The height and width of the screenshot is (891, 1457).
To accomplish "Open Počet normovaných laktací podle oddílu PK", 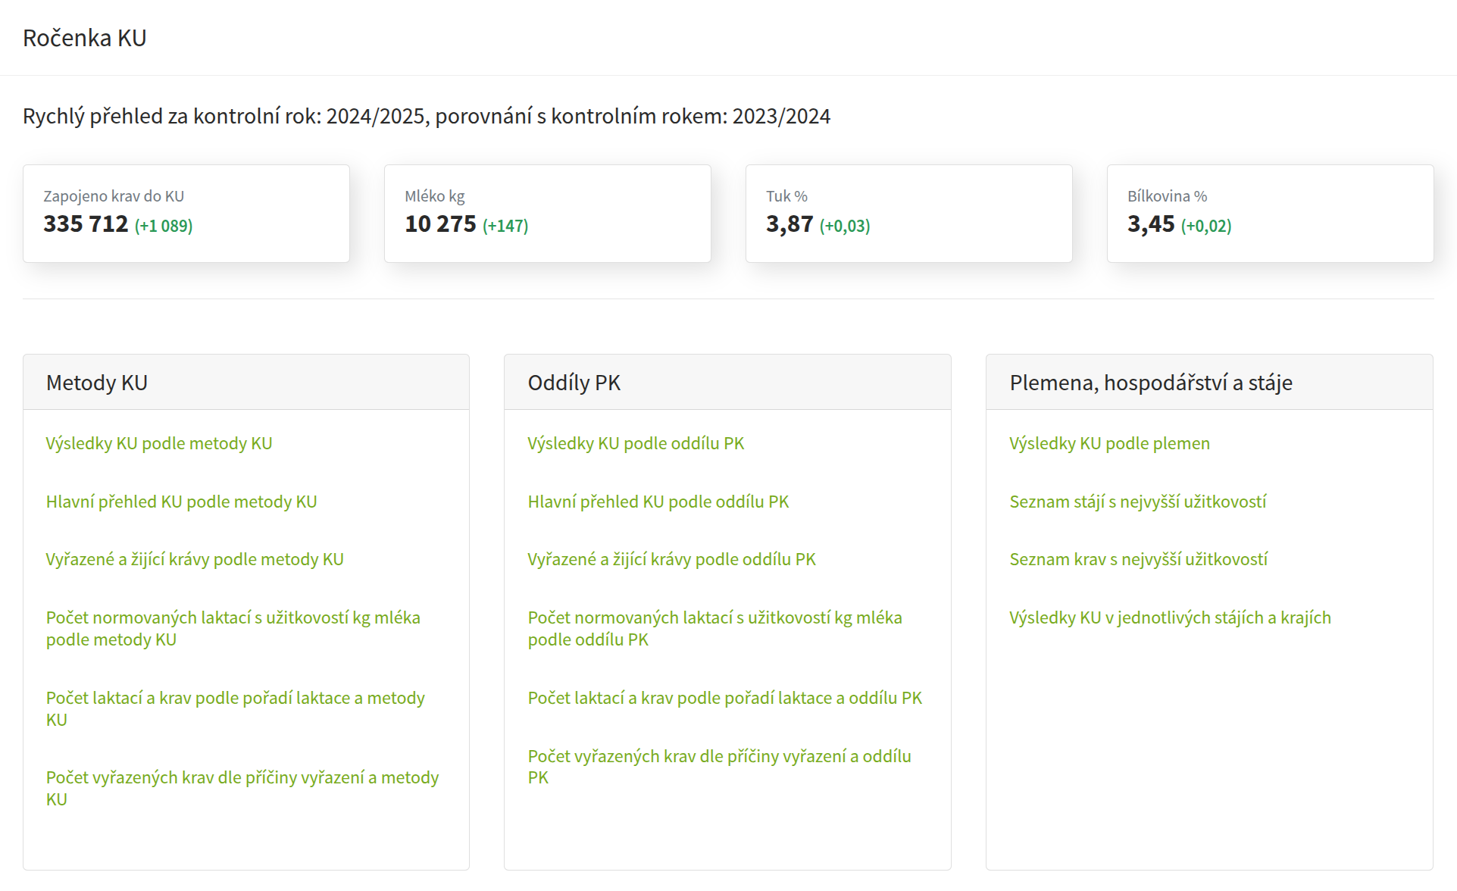I will tap(714, 628).
